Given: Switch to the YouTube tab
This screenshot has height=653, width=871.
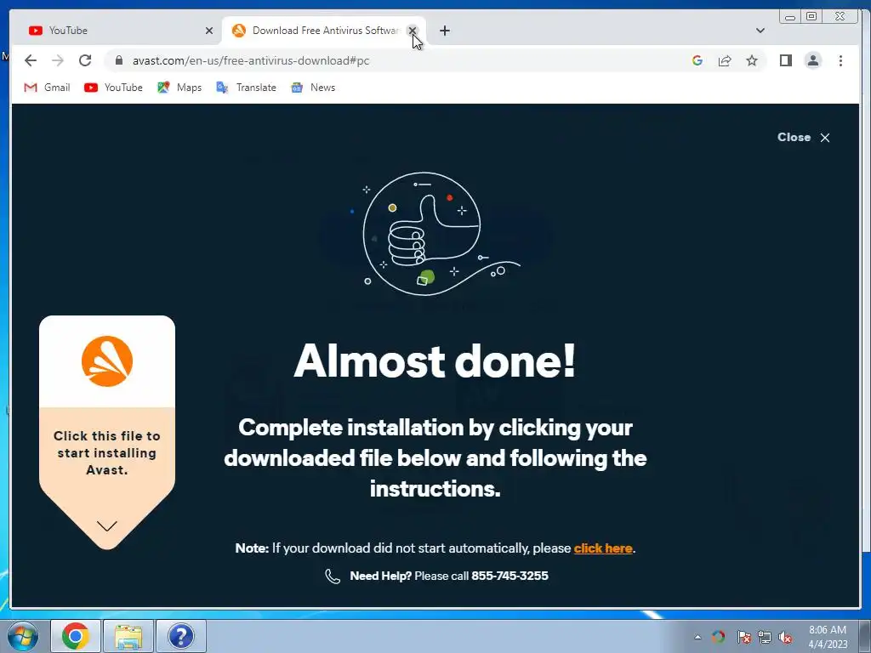Looking at the screenshot, I should pyautogui.click(x=116, y=31).
